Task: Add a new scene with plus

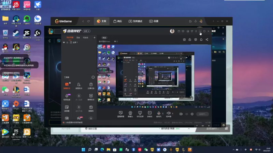Action: click(95, 37)
